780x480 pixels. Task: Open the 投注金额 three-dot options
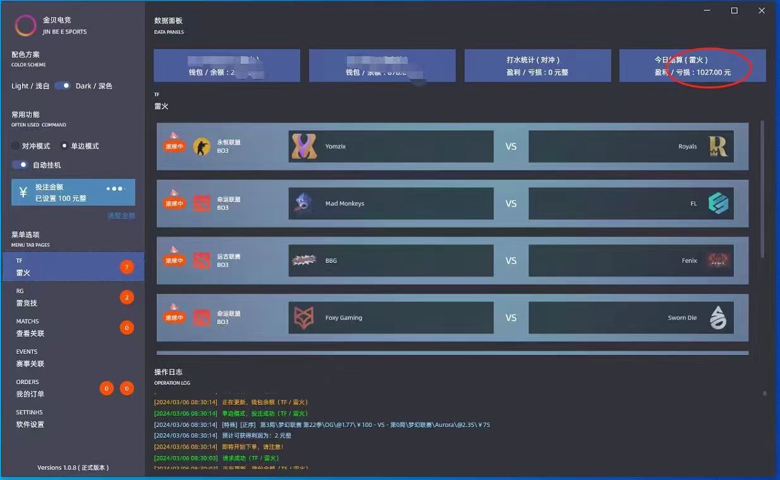(116, 189)
